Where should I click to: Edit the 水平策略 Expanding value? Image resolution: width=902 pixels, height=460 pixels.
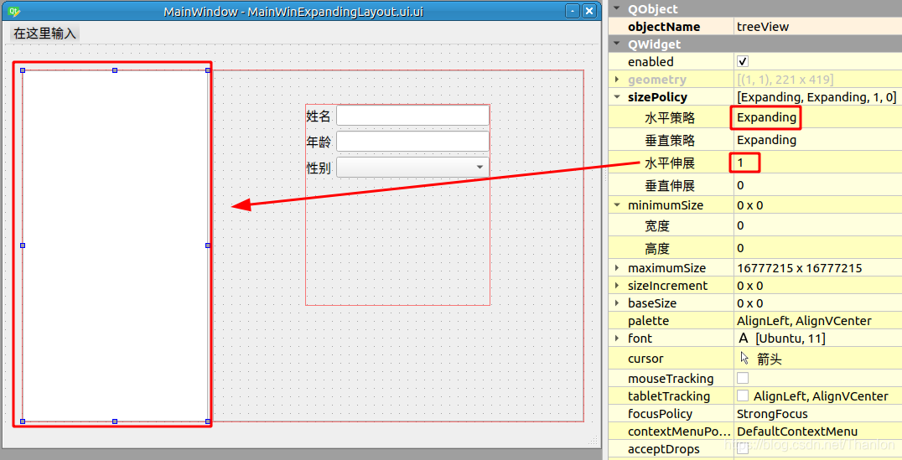[x=766, y=117]
